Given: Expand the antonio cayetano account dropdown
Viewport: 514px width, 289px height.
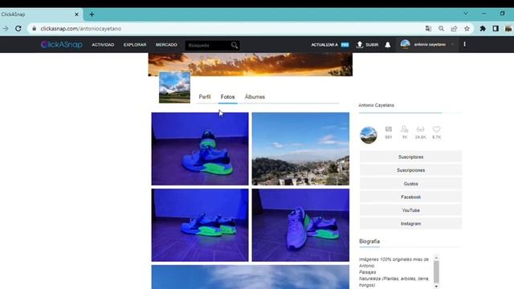Looking at the screenshot, I should pyautogui.click(x=452, y=44).
